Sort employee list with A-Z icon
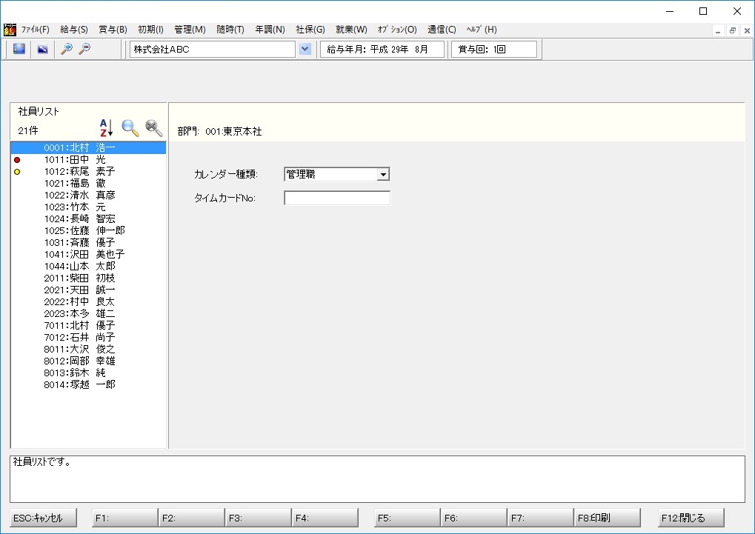The height and width of the screenshot is (534, 755). tap(106, 128)
